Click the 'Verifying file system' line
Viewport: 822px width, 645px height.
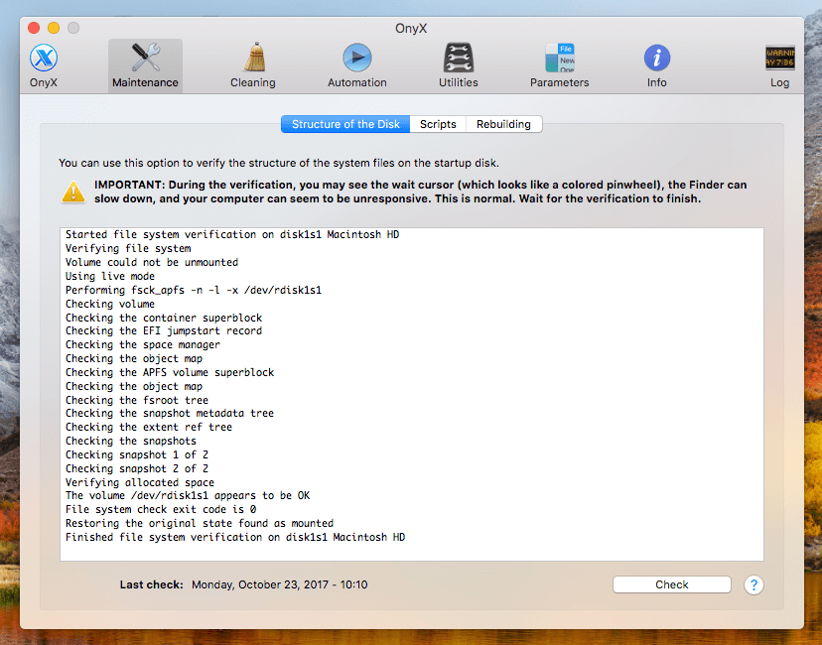point(128,248)
